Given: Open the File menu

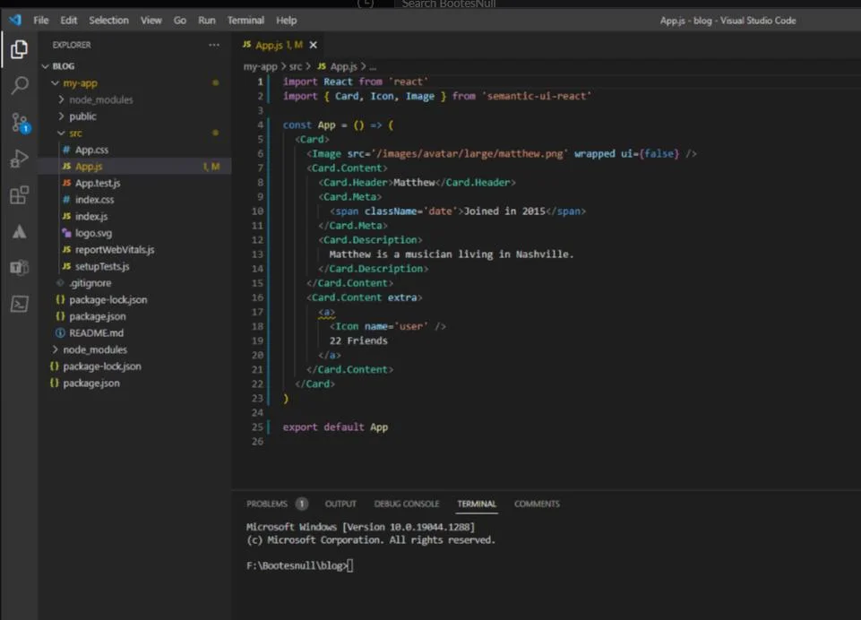Looking at the screenshot, I should [x=40, y=21].
